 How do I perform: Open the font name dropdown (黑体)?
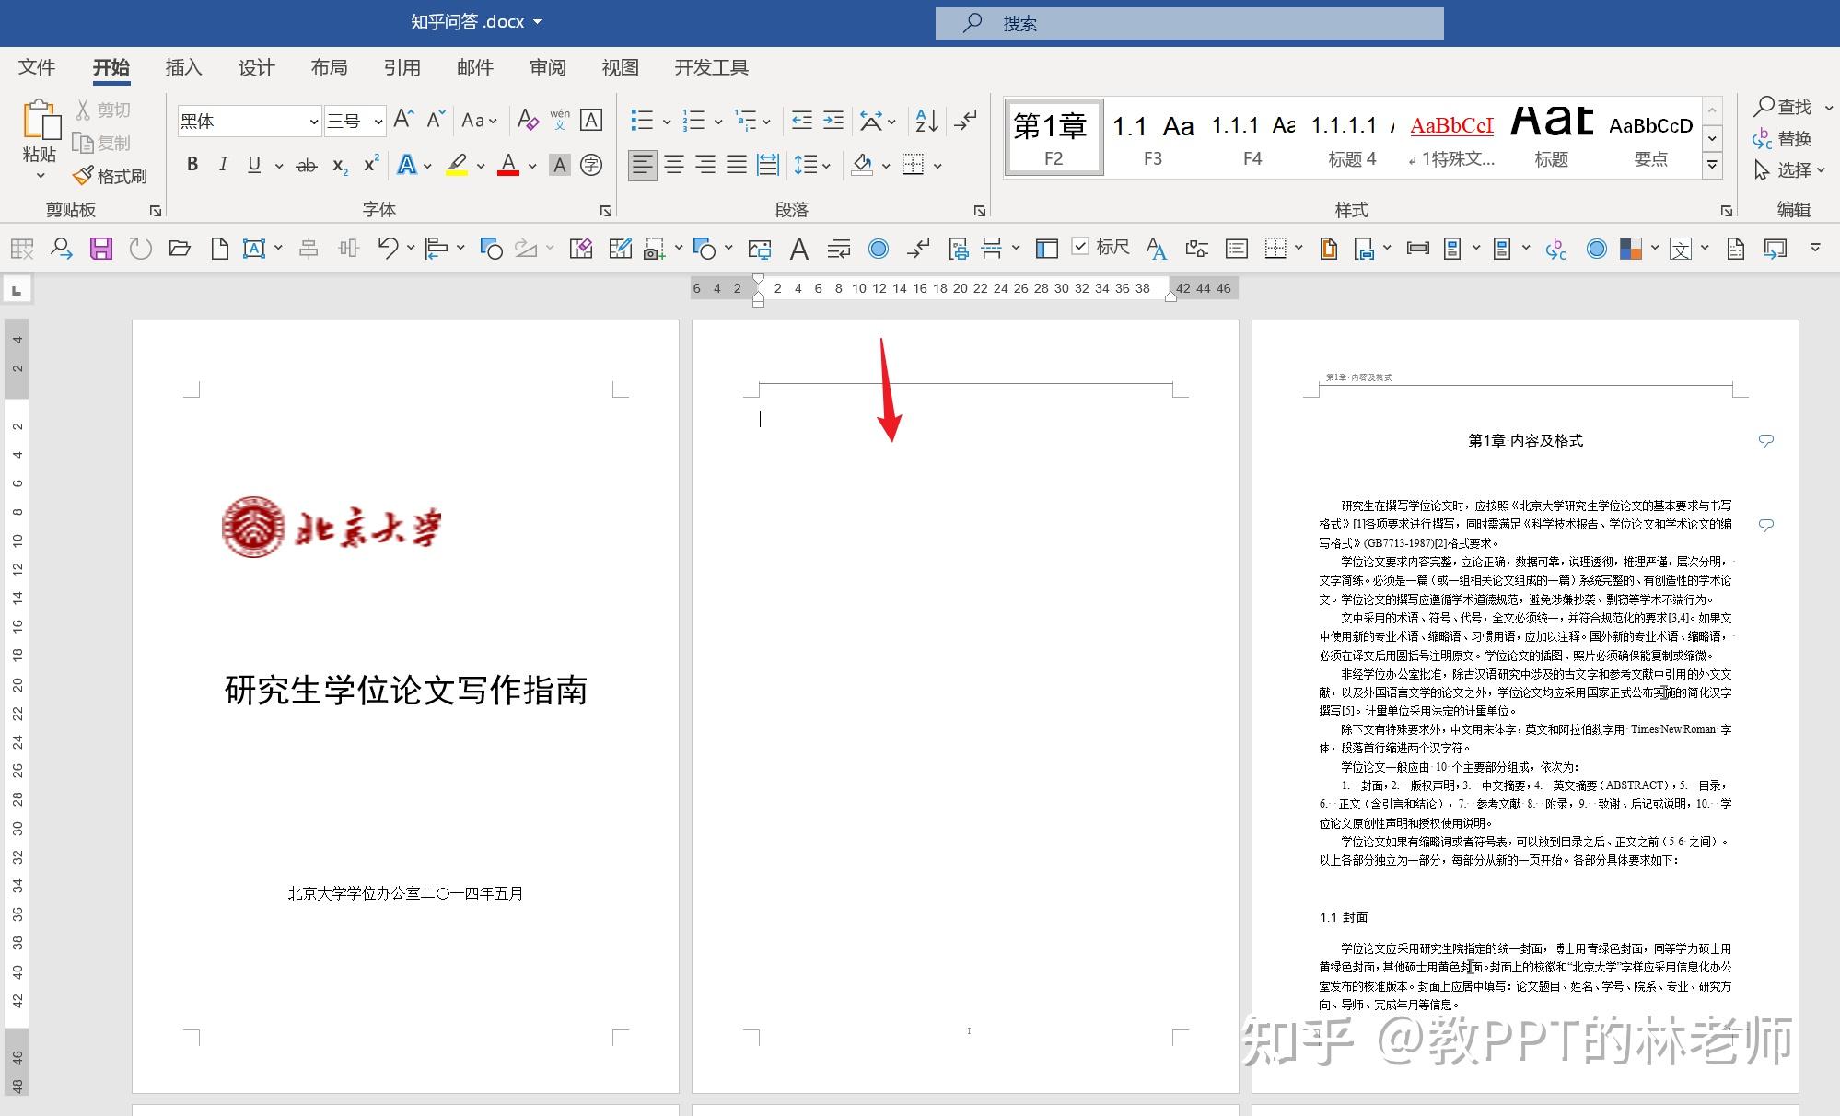point(313,122)
